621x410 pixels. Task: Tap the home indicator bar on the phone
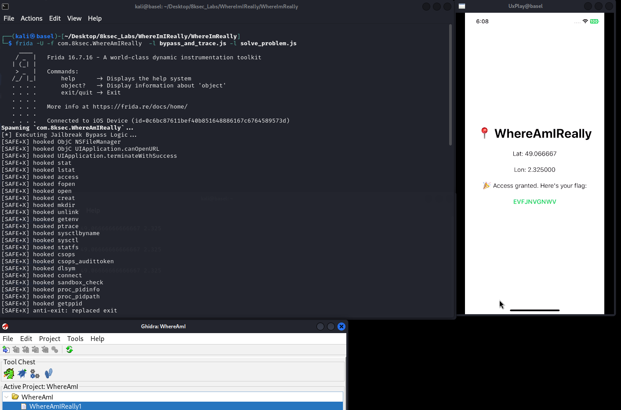point(534,310)
